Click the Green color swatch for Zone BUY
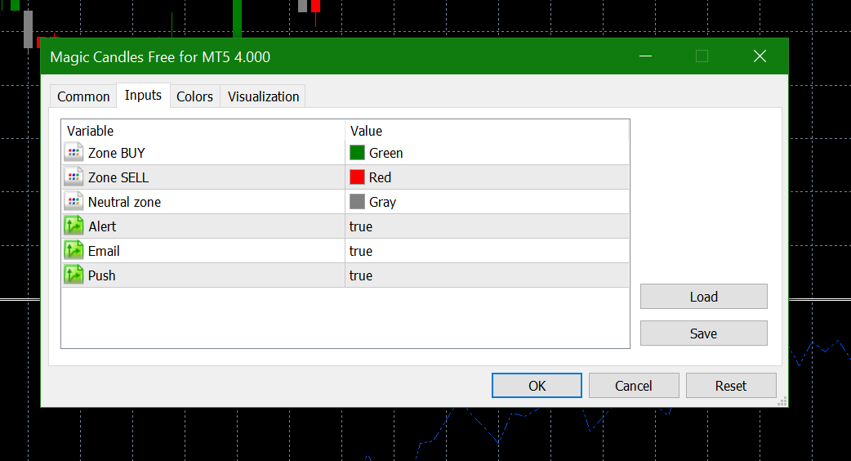The height and width of the screenshot is (461, 851). [357, 153]
